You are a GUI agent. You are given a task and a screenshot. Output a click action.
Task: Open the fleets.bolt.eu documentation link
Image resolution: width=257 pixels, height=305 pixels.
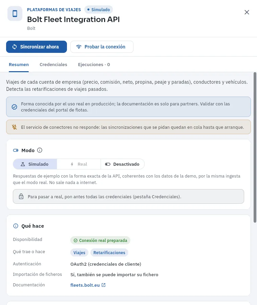[x=85, y=285]
